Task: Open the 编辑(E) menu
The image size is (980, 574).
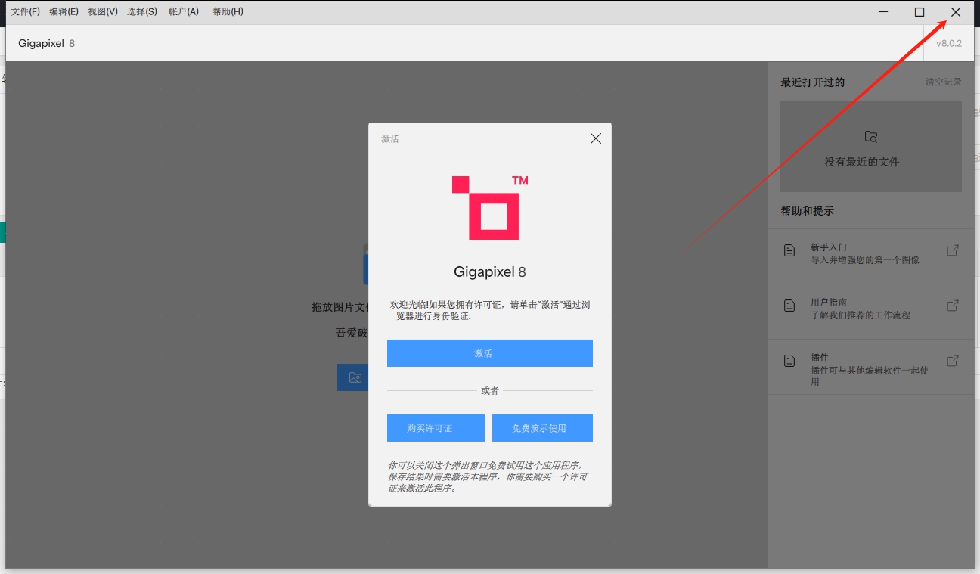Action: 64,12
